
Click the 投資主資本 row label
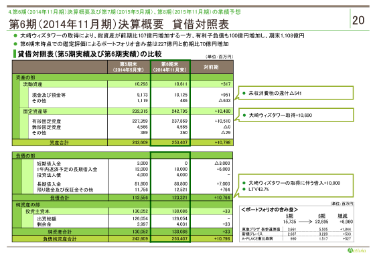[37, 212]
